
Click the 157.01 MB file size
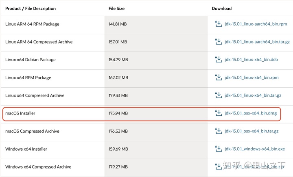(x=118, y=42)
